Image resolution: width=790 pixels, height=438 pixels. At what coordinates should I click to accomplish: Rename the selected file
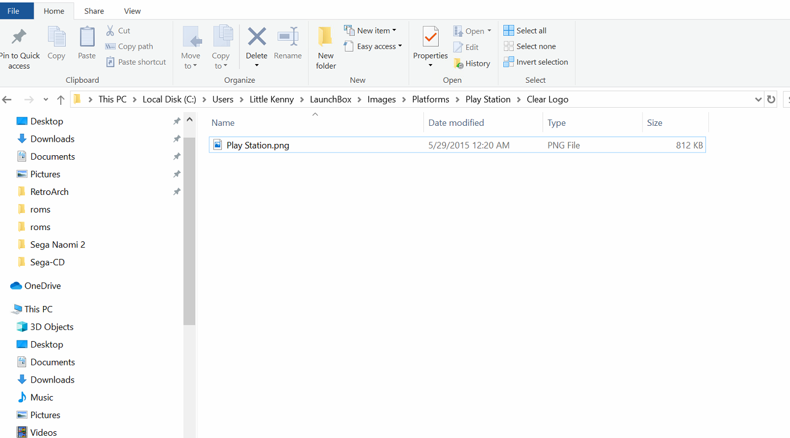288,43
